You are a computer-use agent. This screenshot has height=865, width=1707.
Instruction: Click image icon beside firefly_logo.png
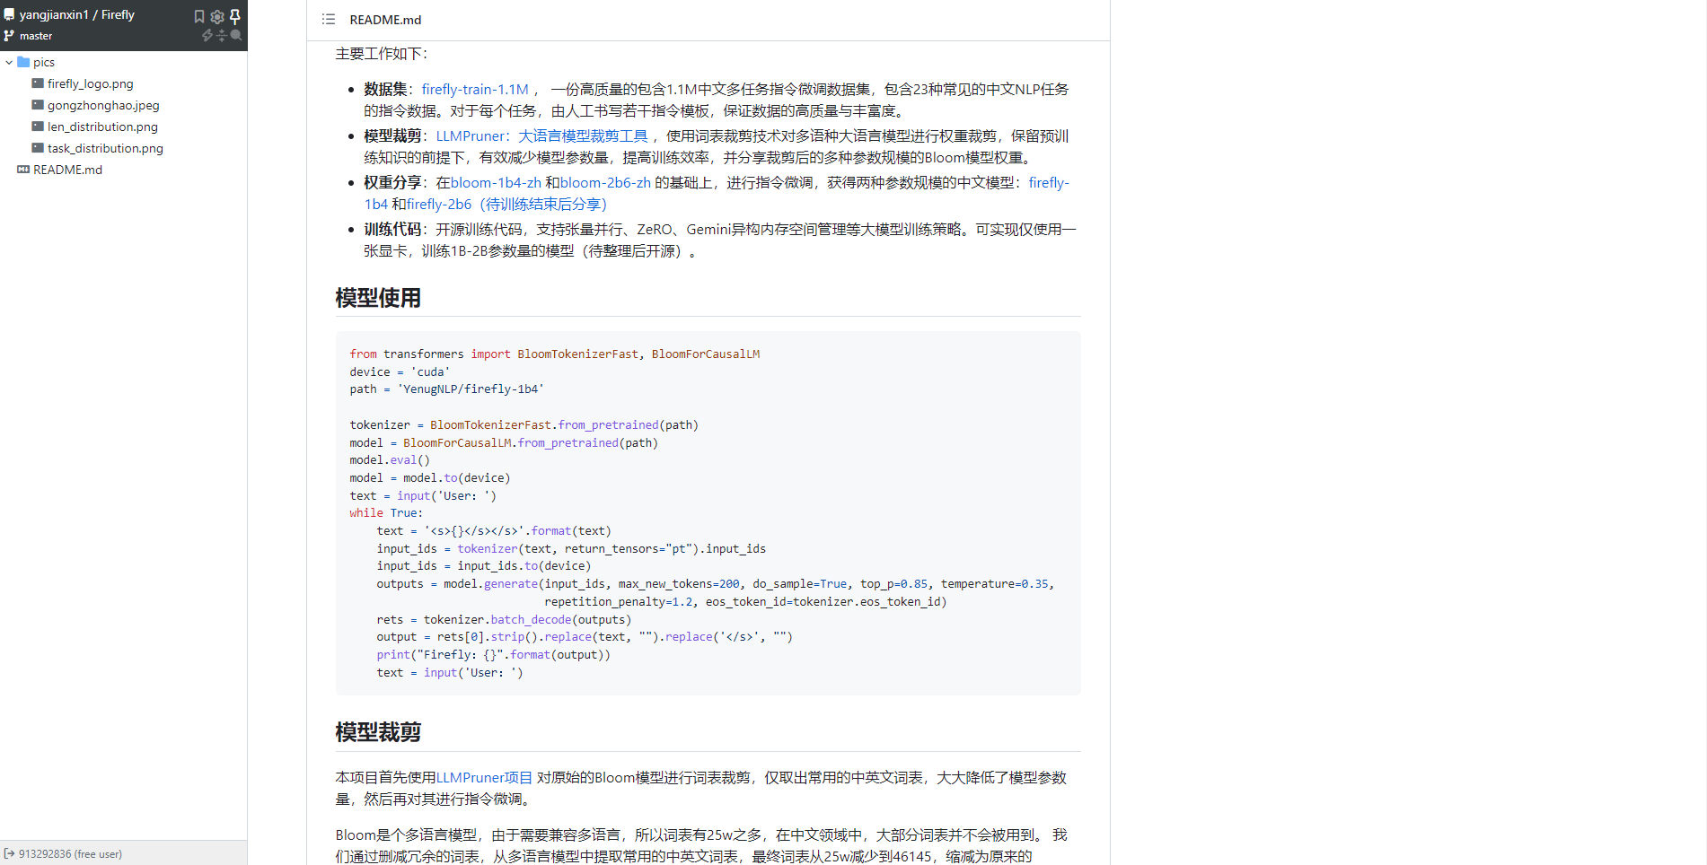38,83
